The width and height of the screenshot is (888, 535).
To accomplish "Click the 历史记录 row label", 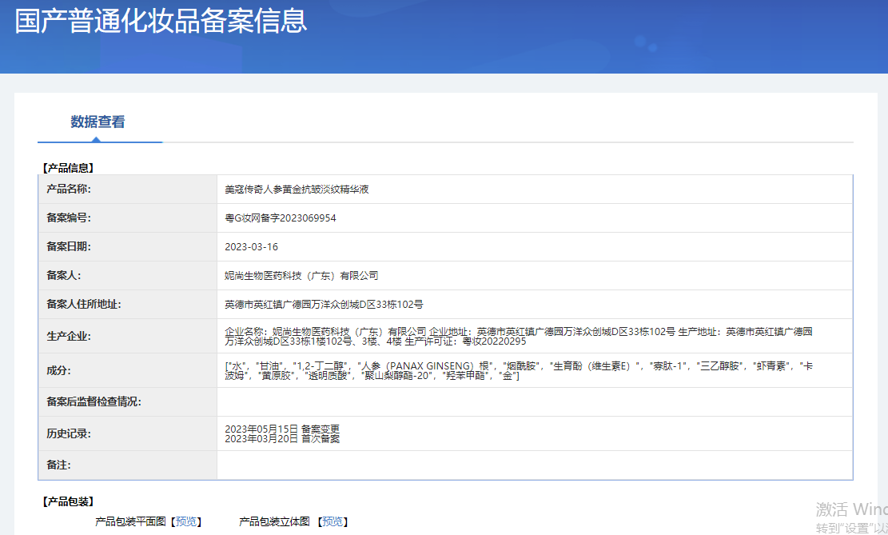I will click(69, 433).
